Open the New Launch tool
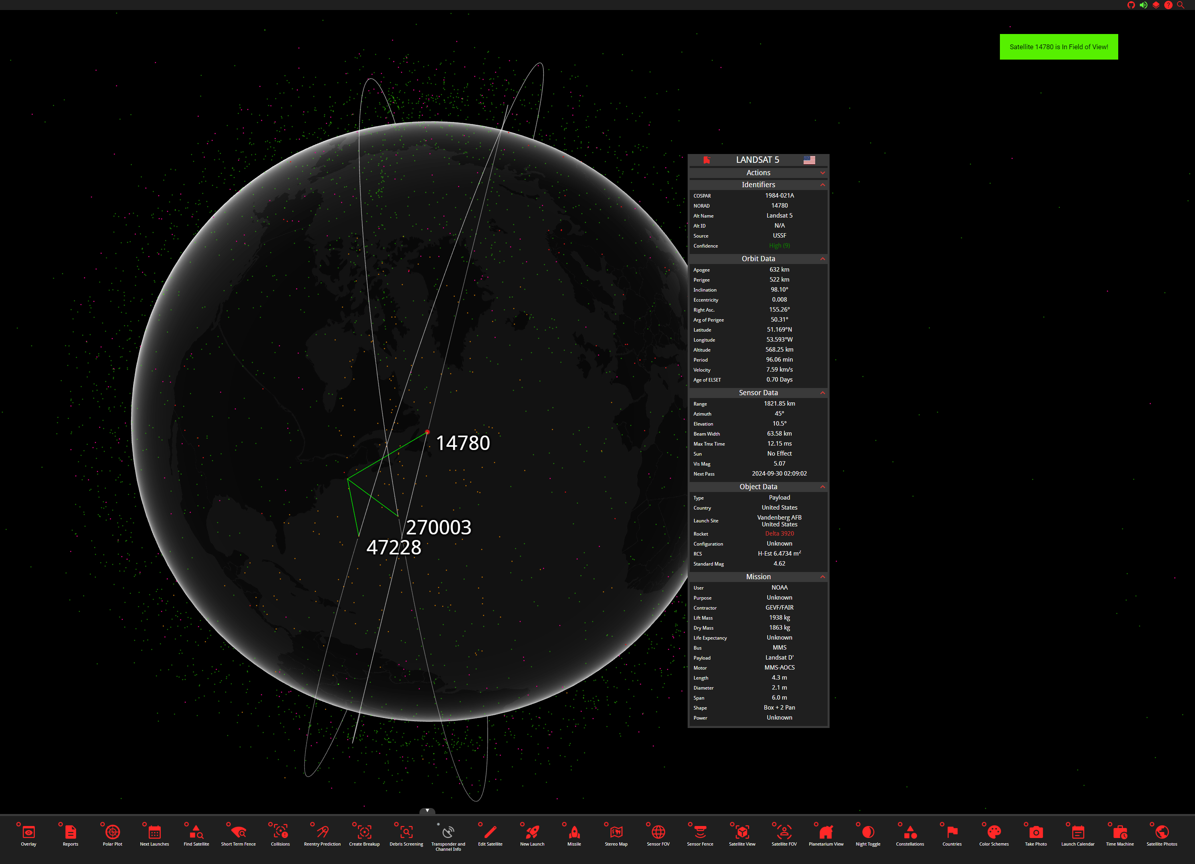This screenshot has height=864, width=1195. 532,835
